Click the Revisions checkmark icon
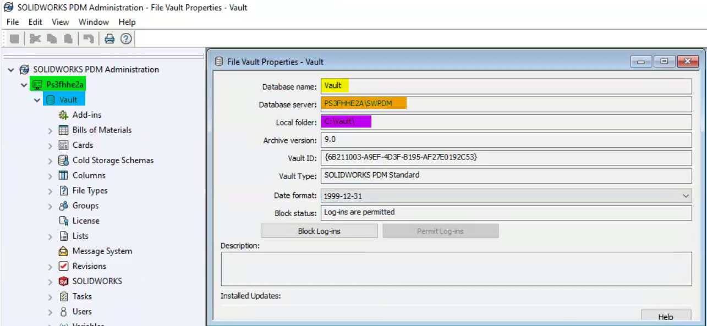This screenshot has width=707, height=326. [63, 266]
